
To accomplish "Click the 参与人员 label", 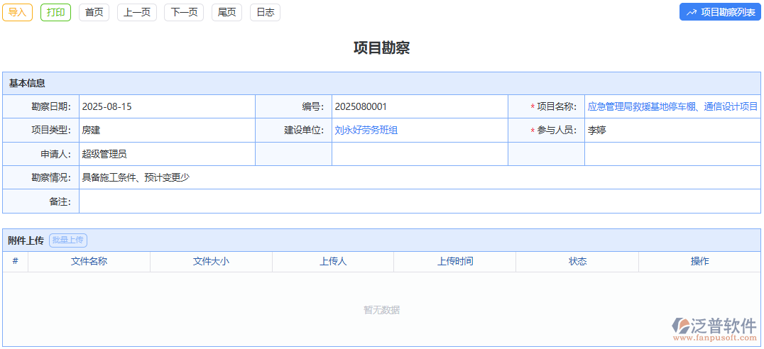I will [557, 130].
